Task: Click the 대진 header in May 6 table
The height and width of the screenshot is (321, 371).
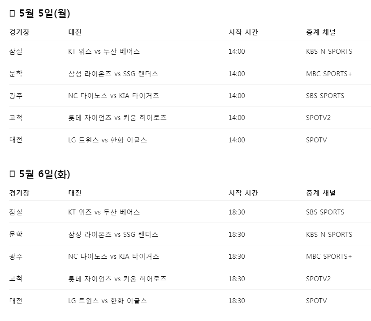Action: 75,193
